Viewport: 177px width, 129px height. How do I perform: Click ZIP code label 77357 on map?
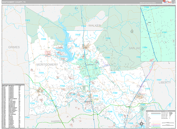pos(143,105)
